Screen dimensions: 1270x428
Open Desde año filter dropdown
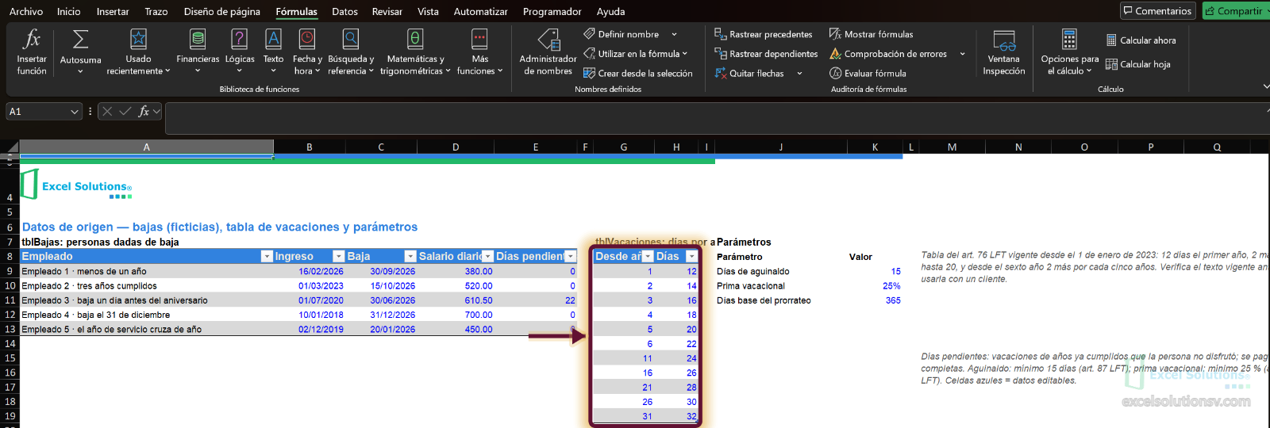[648, 256]
